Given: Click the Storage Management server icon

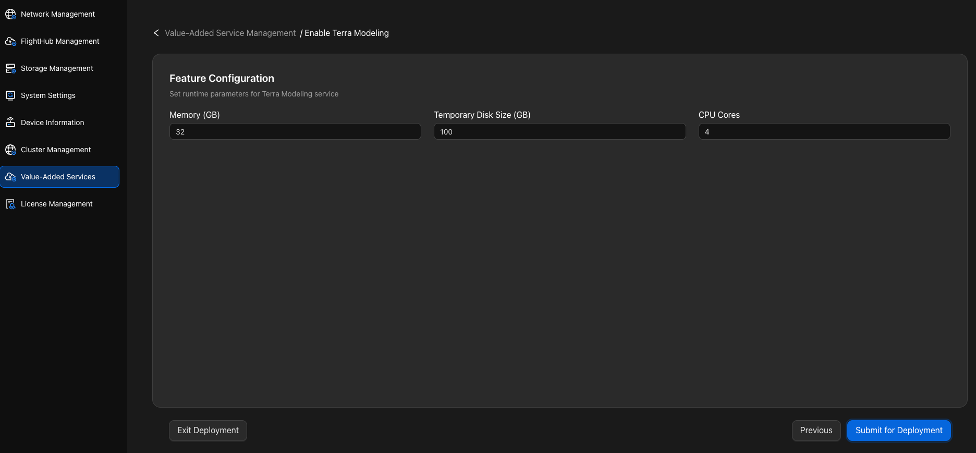Looking at the screenshot, I should [x=10, y=68].
